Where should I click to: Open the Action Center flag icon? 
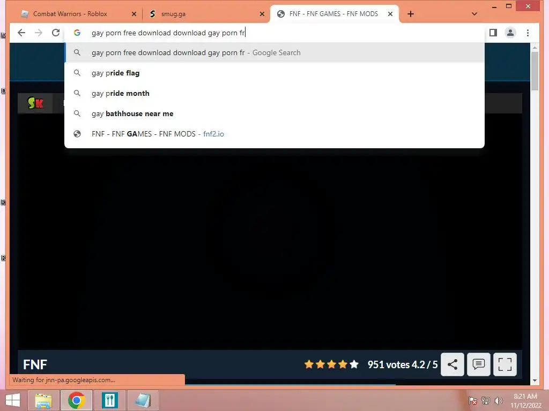(472, 400)
